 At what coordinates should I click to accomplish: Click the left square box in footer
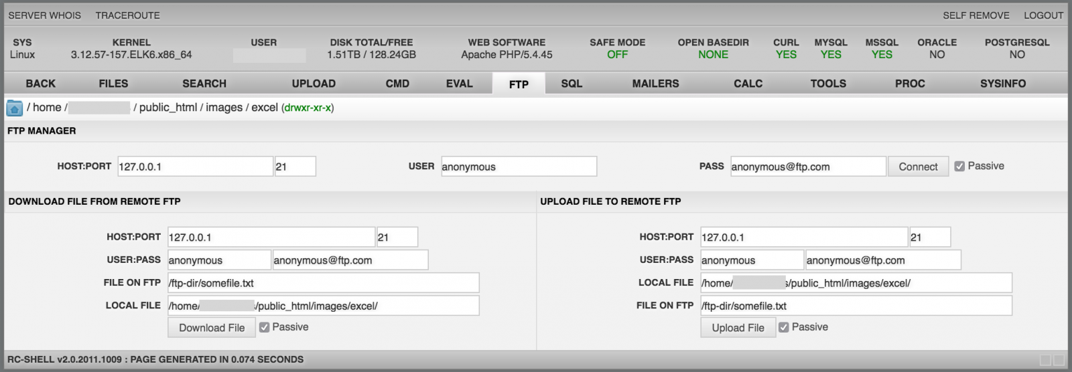pos(1046,360)
